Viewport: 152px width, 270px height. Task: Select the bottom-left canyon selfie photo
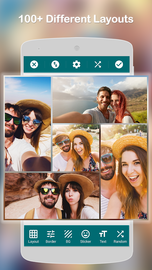pos(52,196)
